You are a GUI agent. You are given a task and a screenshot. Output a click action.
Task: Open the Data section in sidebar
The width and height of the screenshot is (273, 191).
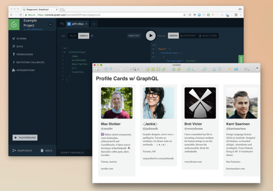pos(18,46)
